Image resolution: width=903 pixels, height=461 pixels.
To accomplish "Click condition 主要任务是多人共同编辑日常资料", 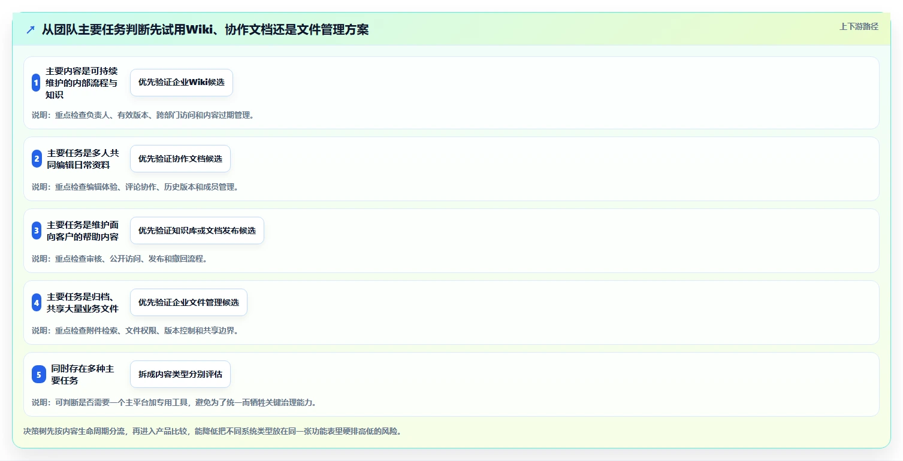I will [83, 159].
